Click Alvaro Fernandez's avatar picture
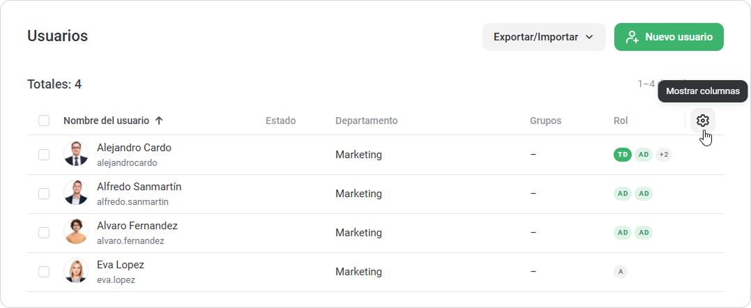Screen dimensions: 751x308 pos(75,232)
